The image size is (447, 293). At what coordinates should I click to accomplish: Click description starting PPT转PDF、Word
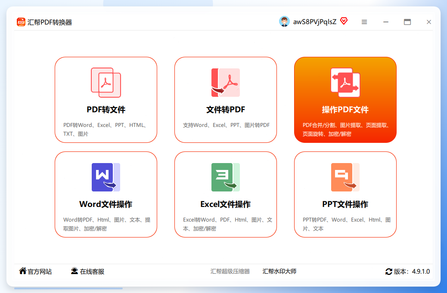click(x=347, y=224)
